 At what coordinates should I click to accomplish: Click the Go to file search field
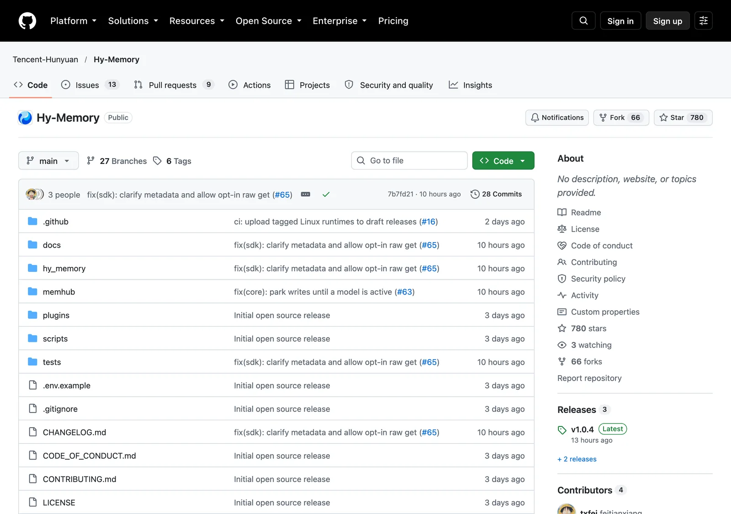(x=409, y=161)
